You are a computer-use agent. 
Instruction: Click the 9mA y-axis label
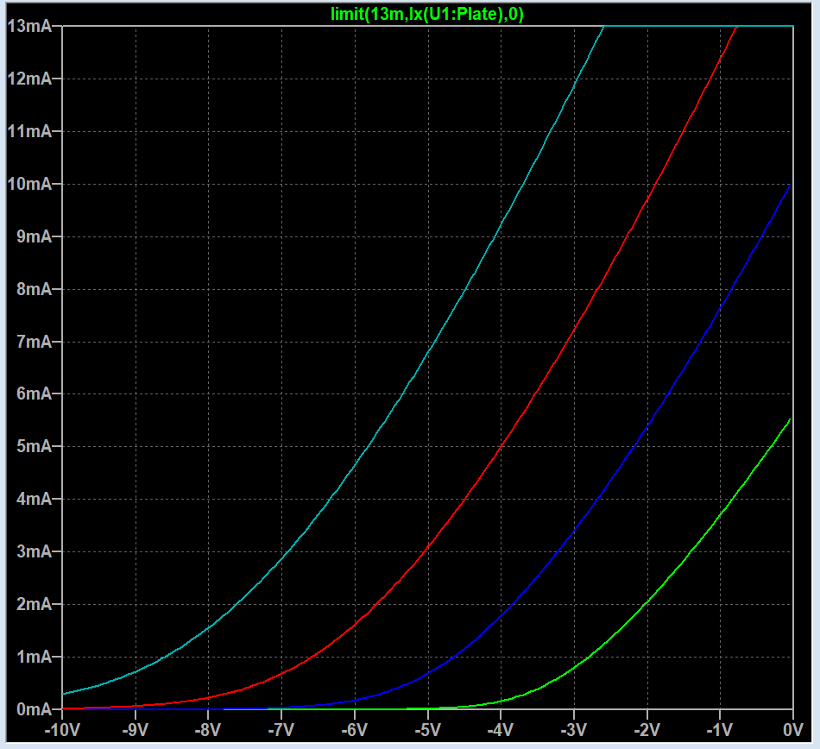pyautogui.click(x=34, y=236)
